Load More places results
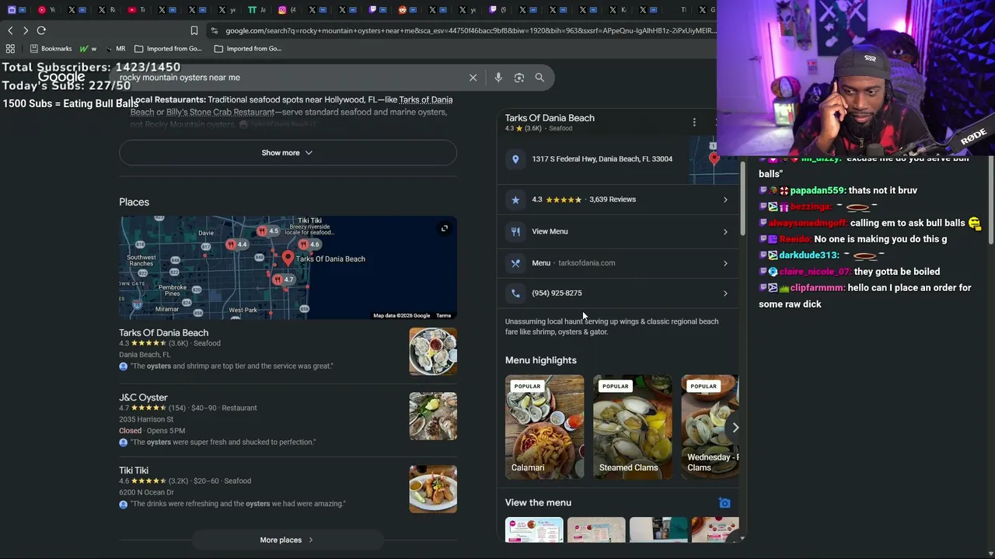The width and height of the screenshot is (995, 559). 288,540
